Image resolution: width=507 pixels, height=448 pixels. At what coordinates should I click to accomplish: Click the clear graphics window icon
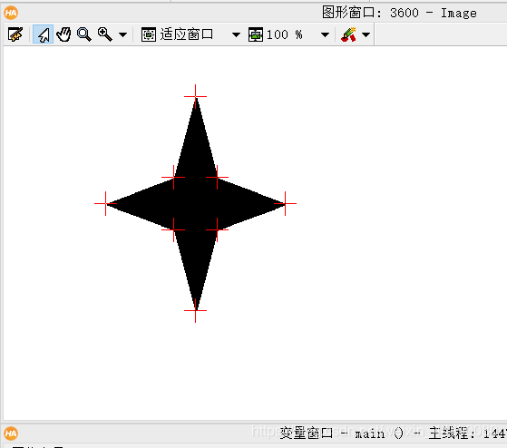tap(15, 34)
